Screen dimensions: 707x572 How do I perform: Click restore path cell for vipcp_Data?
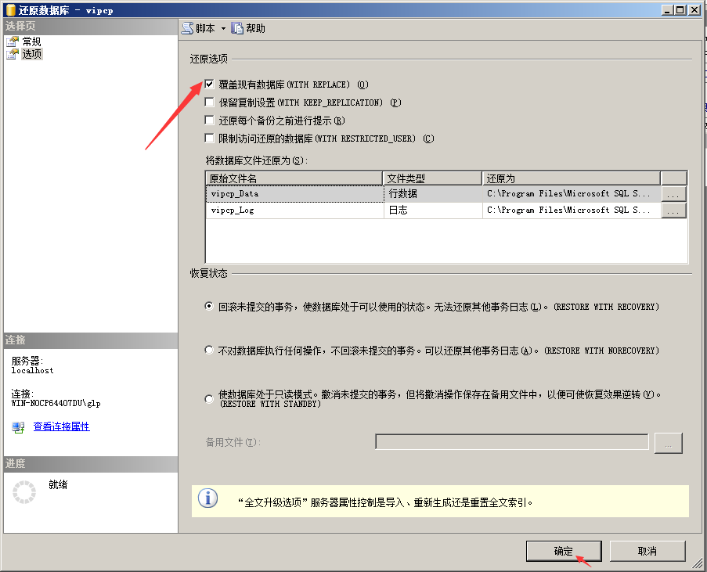[572, 194]
